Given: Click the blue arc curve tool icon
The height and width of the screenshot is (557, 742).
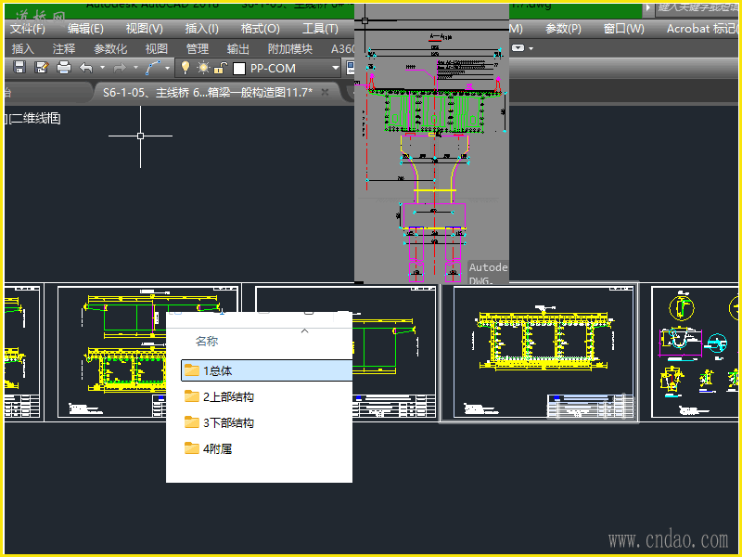Looking at the screenshot, I should click(152, 68).
